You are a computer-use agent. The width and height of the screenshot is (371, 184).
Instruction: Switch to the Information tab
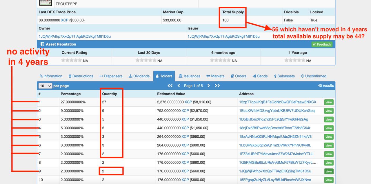(x=51, y=76)
